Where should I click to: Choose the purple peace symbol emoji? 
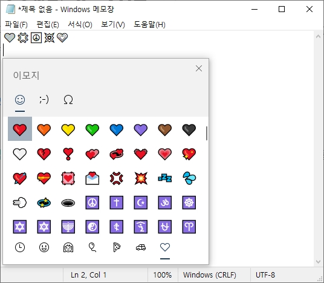[92, 203]
